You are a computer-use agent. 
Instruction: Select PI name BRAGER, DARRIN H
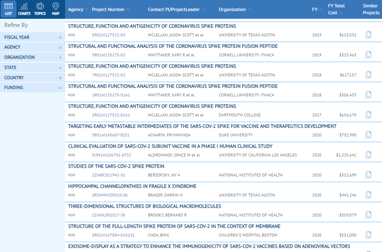(x=165, y=195)
